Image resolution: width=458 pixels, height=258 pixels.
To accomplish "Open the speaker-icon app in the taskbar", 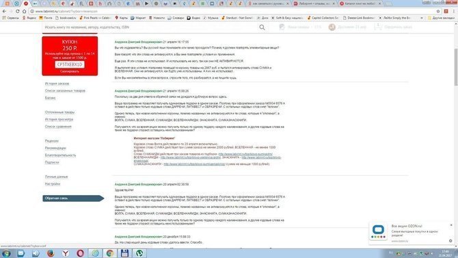I will click(x=36, y=253).
